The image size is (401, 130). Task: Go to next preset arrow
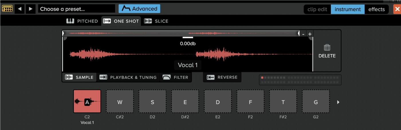pos(31,9)
